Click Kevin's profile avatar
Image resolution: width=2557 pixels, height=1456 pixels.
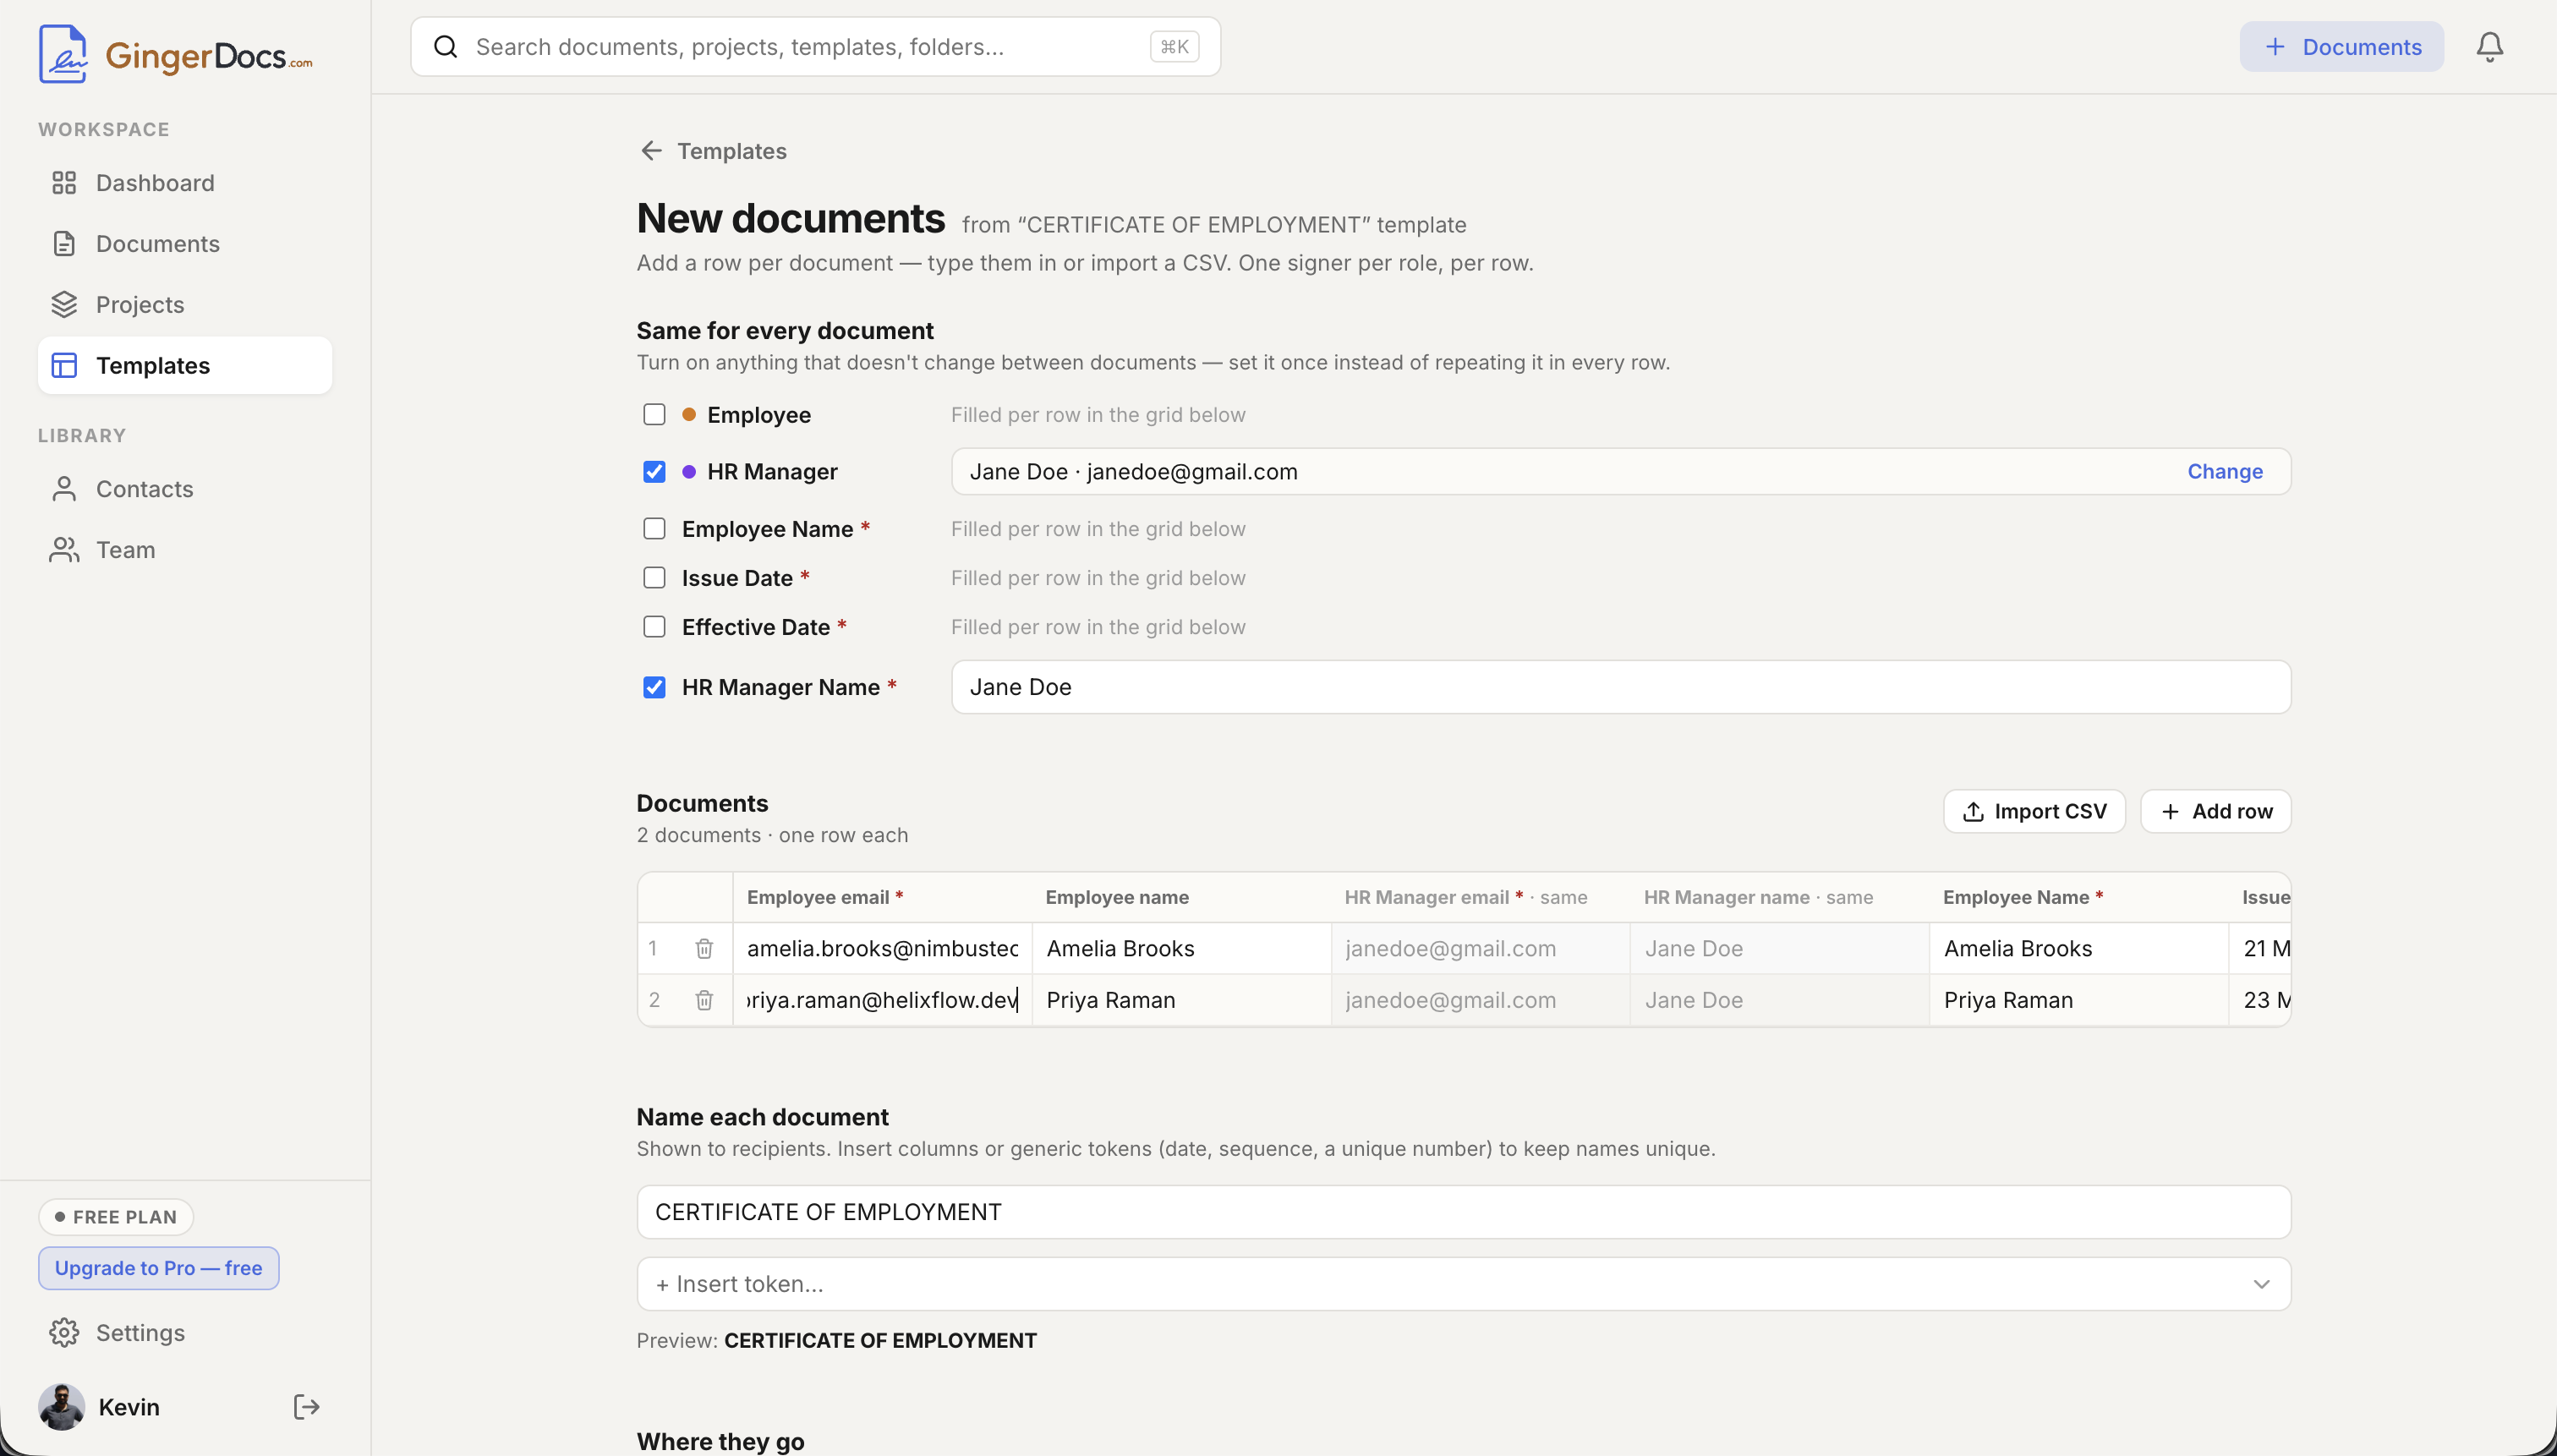click(x=62, y=1407)
